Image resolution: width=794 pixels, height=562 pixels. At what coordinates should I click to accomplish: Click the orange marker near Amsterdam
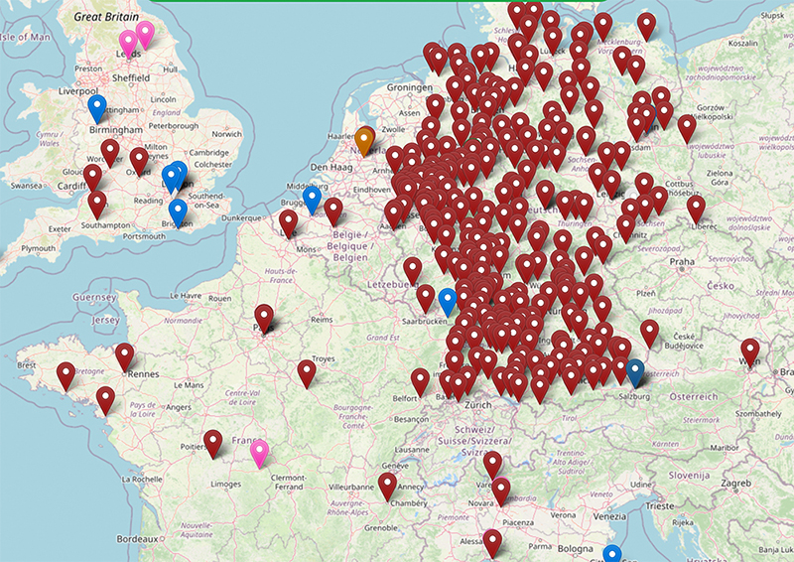(x=365, y=140)
